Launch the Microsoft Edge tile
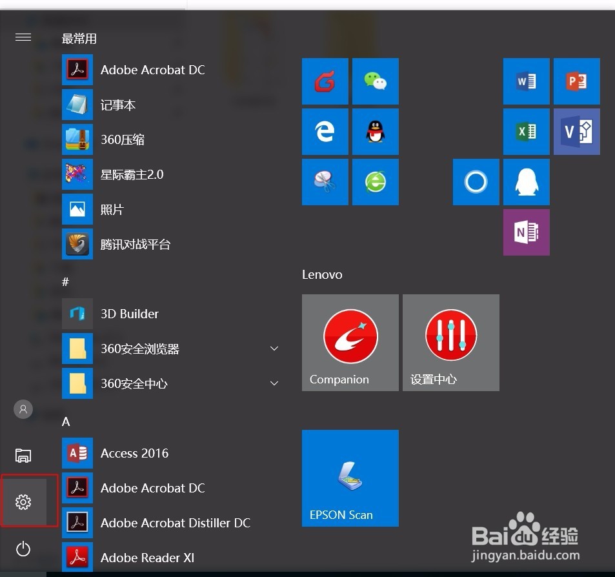615x577 pixels. coord(325,132)
